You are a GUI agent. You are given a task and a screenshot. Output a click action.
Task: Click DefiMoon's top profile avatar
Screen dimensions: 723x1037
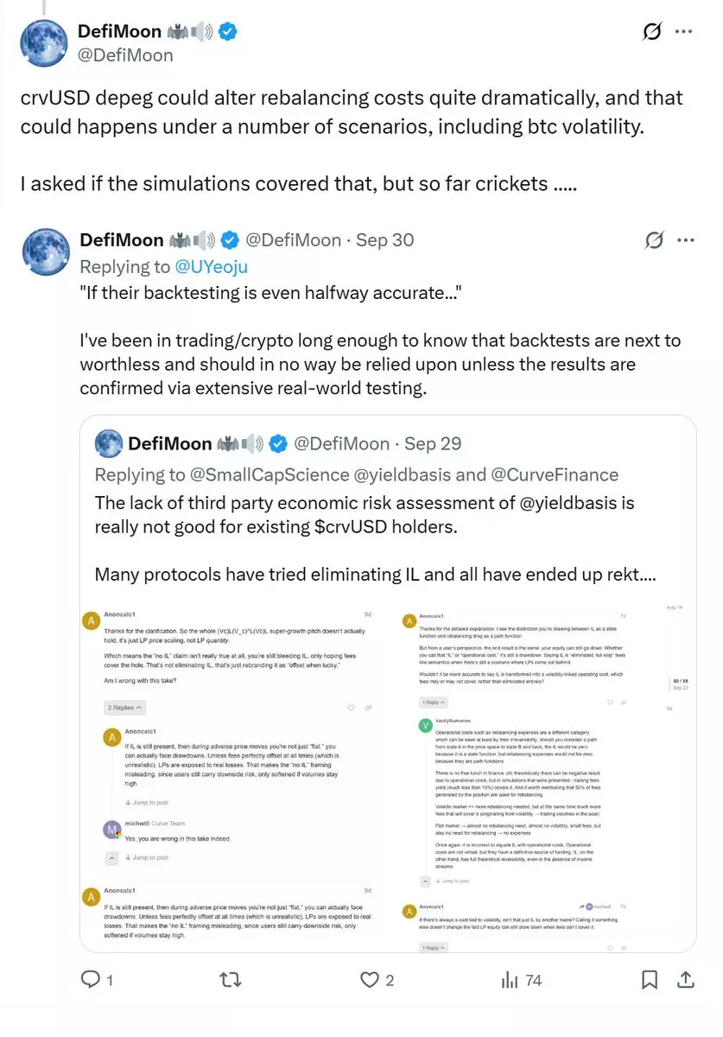(x=45, y=43)
